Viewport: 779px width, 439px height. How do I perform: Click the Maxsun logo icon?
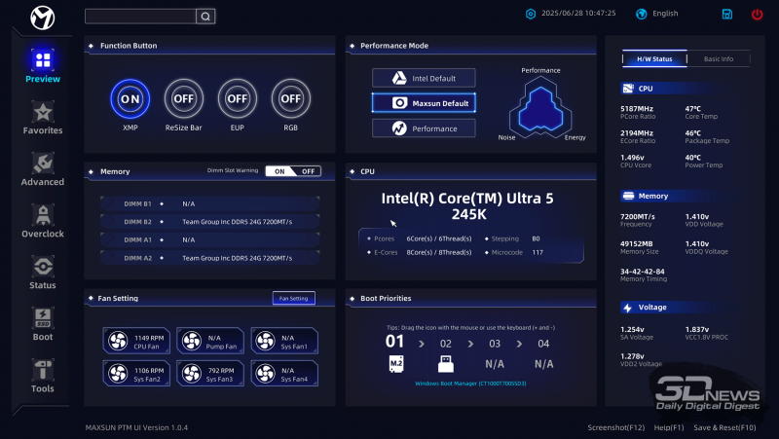[x=43, y=18]
